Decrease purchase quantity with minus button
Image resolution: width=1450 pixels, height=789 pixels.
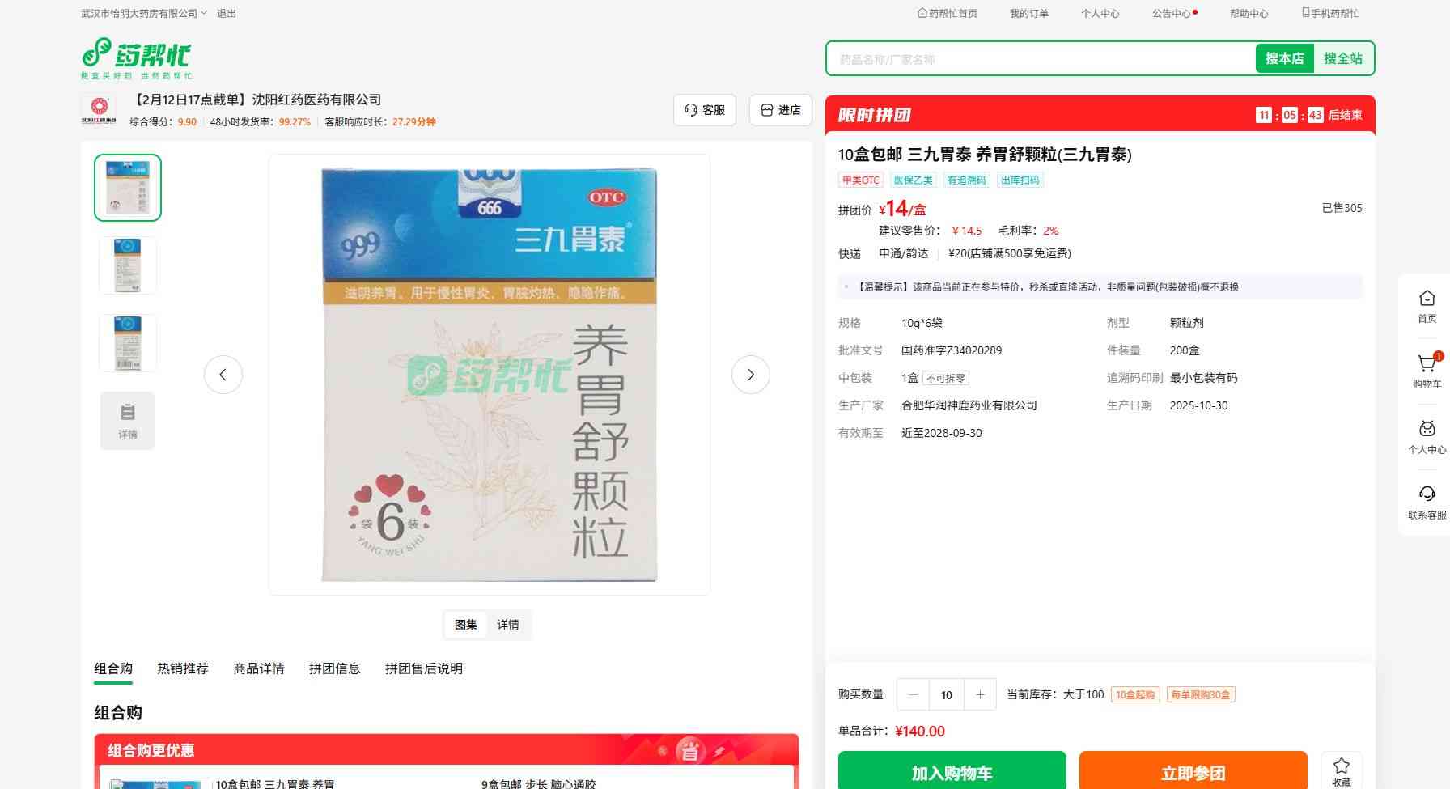913,694
